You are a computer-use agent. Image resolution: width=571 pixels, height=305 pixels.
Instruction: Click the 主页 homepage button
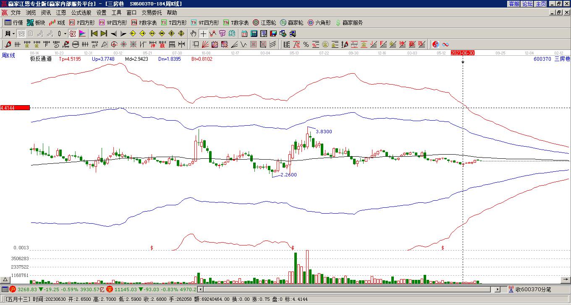tap(541, 4)
